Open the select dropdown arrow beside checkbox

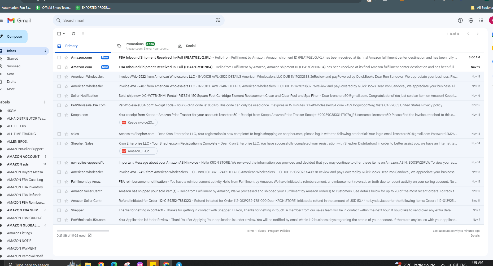(x=64, y=34)
